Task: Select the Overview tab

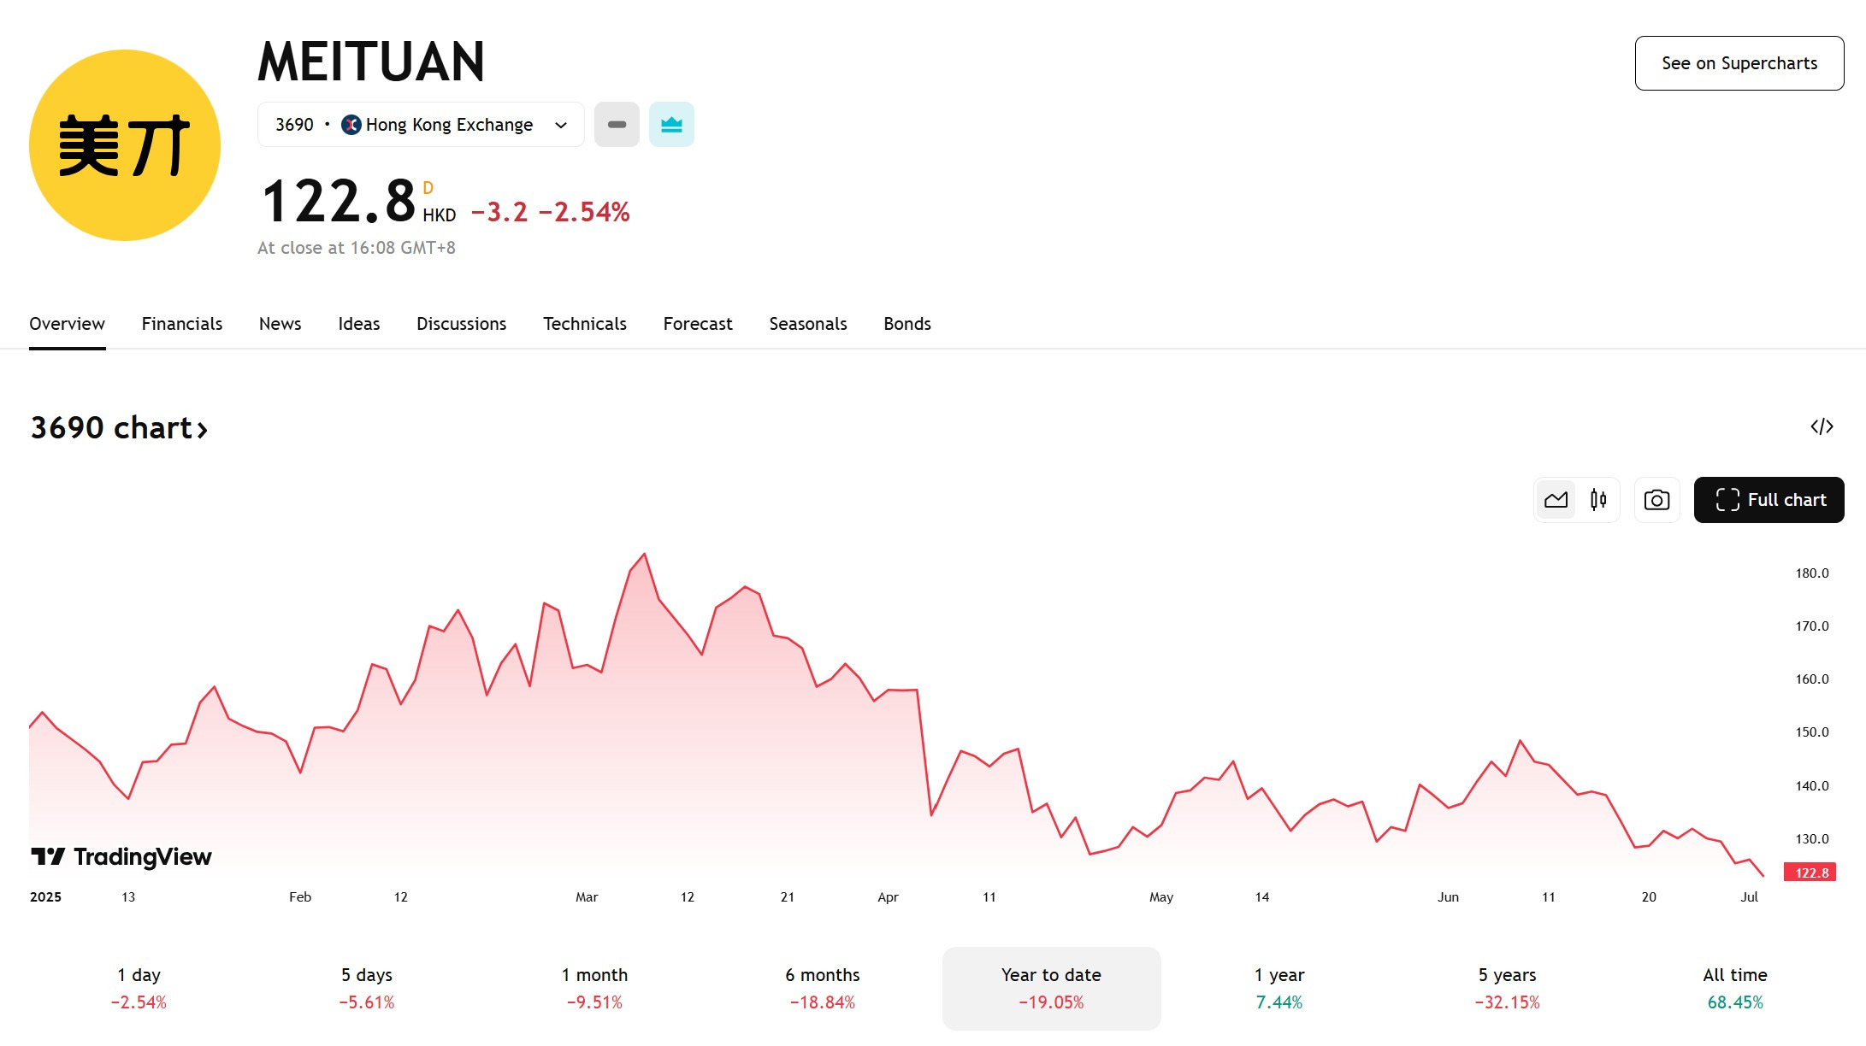Action: (x=67, y=324)
